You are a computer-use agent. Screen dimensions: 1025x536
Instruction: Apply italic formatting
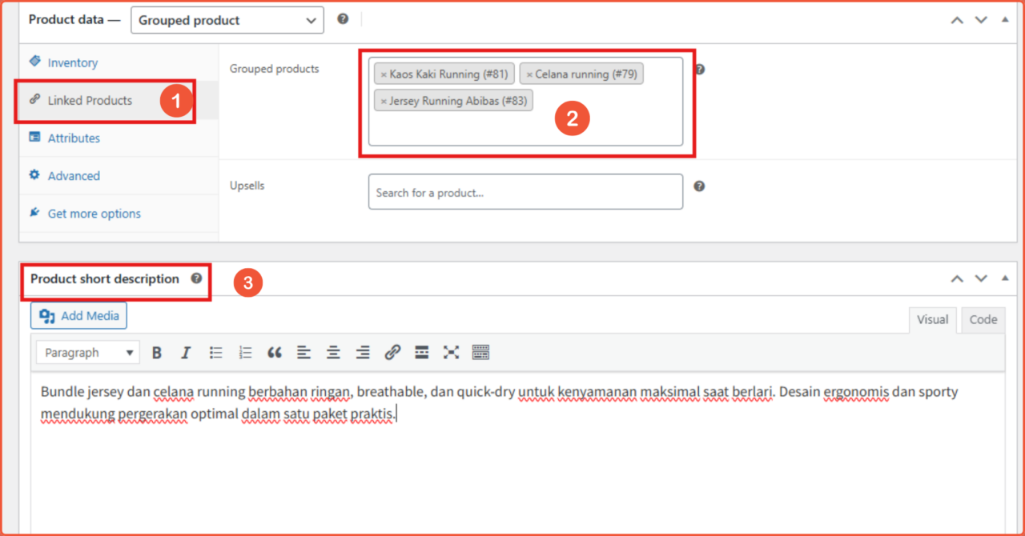[185, 352]
